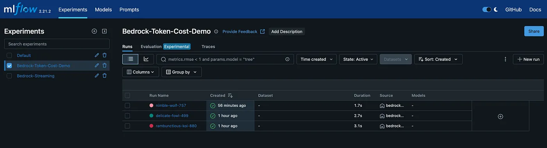The height and width of the screenshot is (148, 547).
Task: Create a new experiment with plus icon
Action: coord(94,31)
